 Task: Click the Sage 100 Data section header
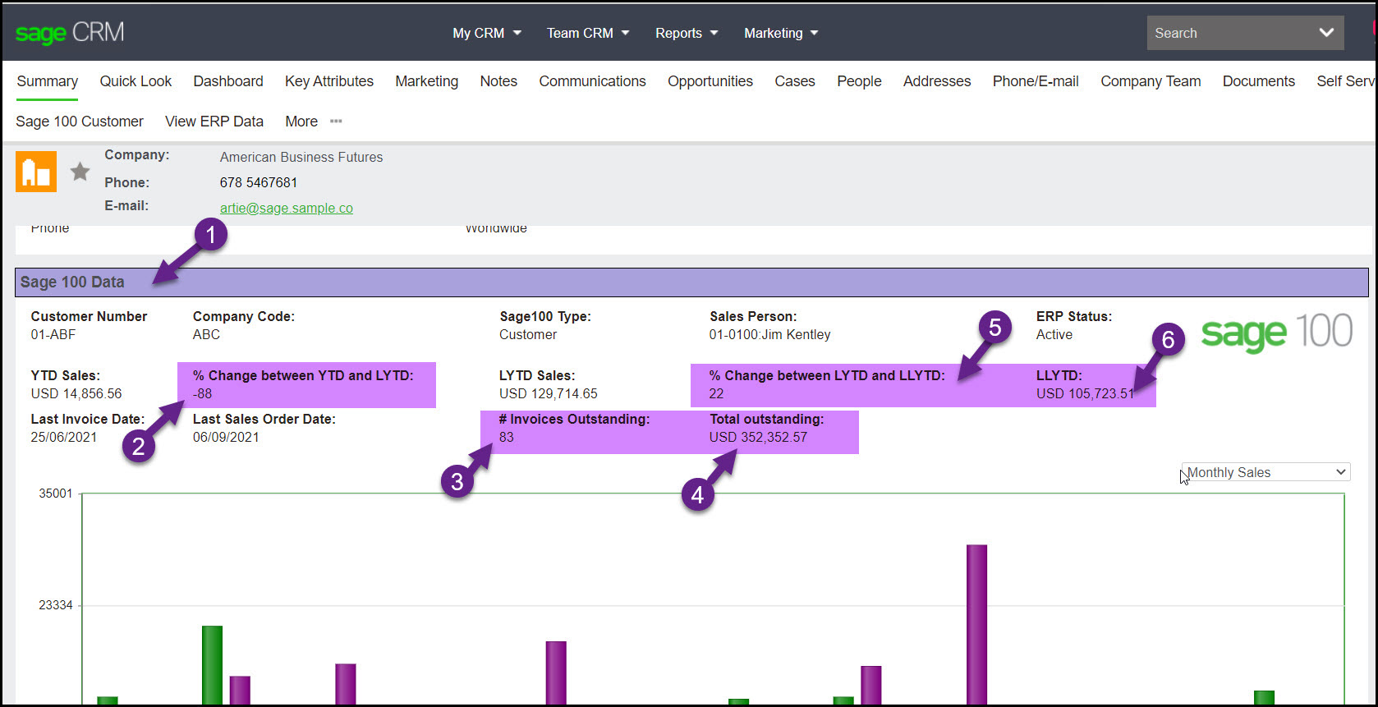coord(691,282)
